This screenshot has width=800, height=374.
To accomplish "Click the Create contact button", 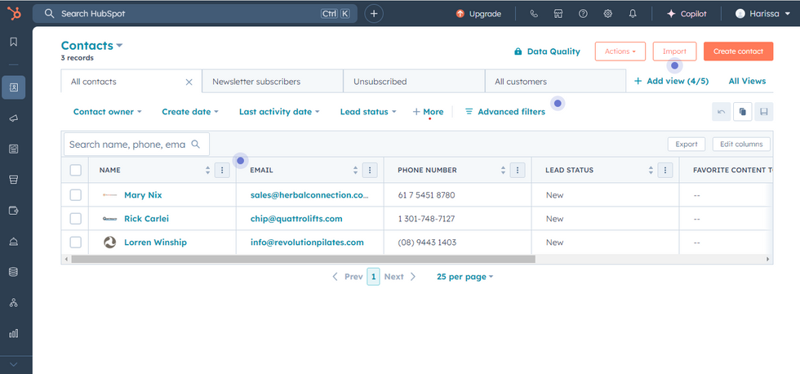I will [738, 51].
